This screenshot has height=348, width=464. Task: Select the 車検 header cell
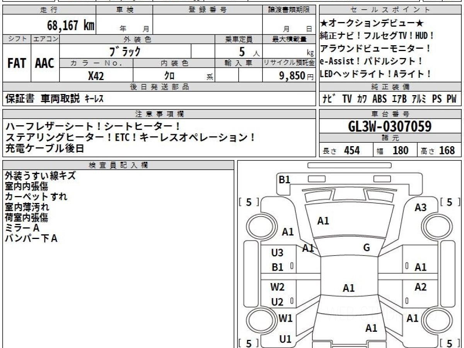click(x=125, y=10)
